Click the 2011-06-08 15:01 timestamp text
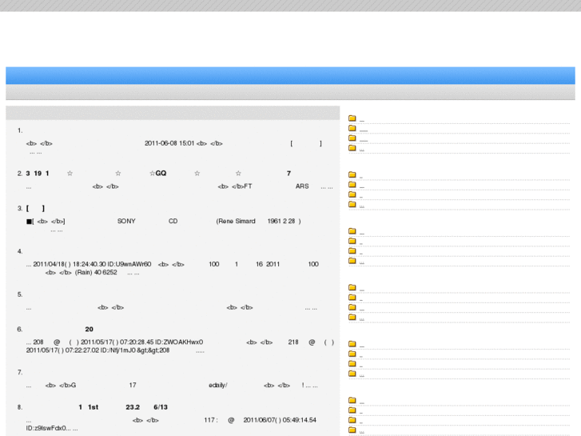Viewport: 581px width, 436px height. (169, 143)
